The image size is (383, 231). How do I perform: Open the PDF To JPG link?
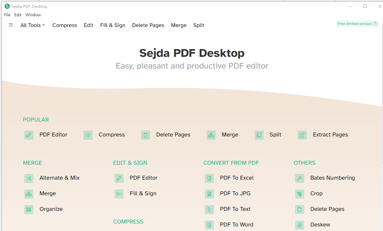235,194
